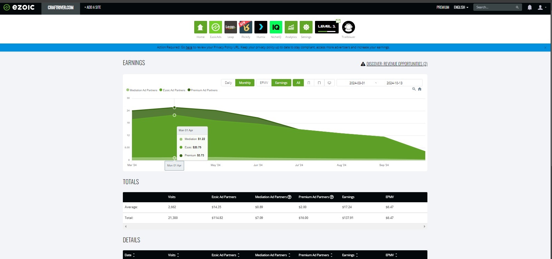
Task: Click the Ezoic logo
Action: click(x=19, y=7)
